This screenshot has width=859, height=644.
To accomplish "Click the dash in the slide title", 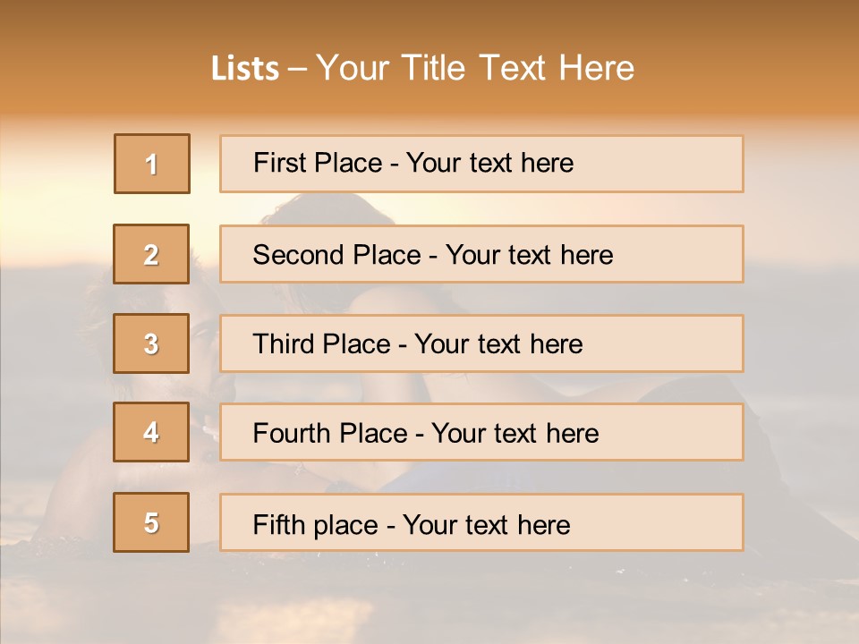I will click(297, 69).
